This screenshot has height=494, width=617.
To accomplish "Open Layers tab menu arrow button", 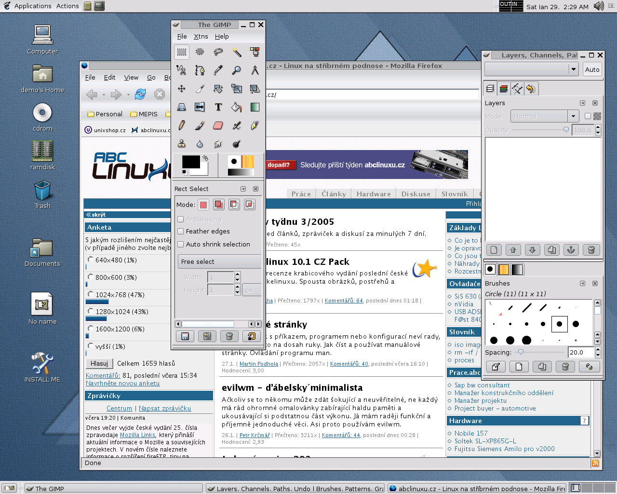I will pyautogui.click(x=582, y=103).
